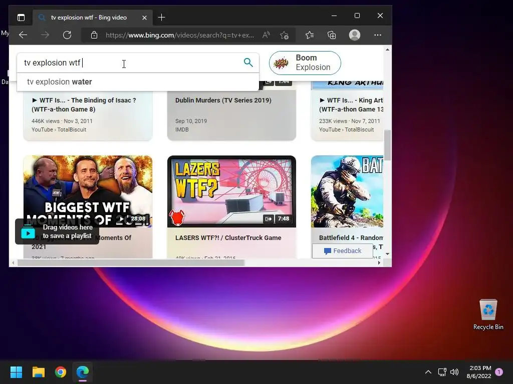Open Battlefield 4 video thumbnail

[x=347, y=191]
